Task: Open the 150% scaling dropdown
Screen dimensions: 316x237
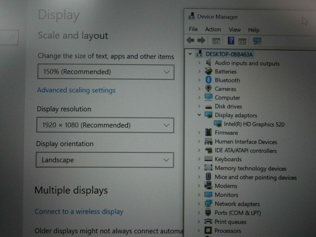Action: click(106, 72)
